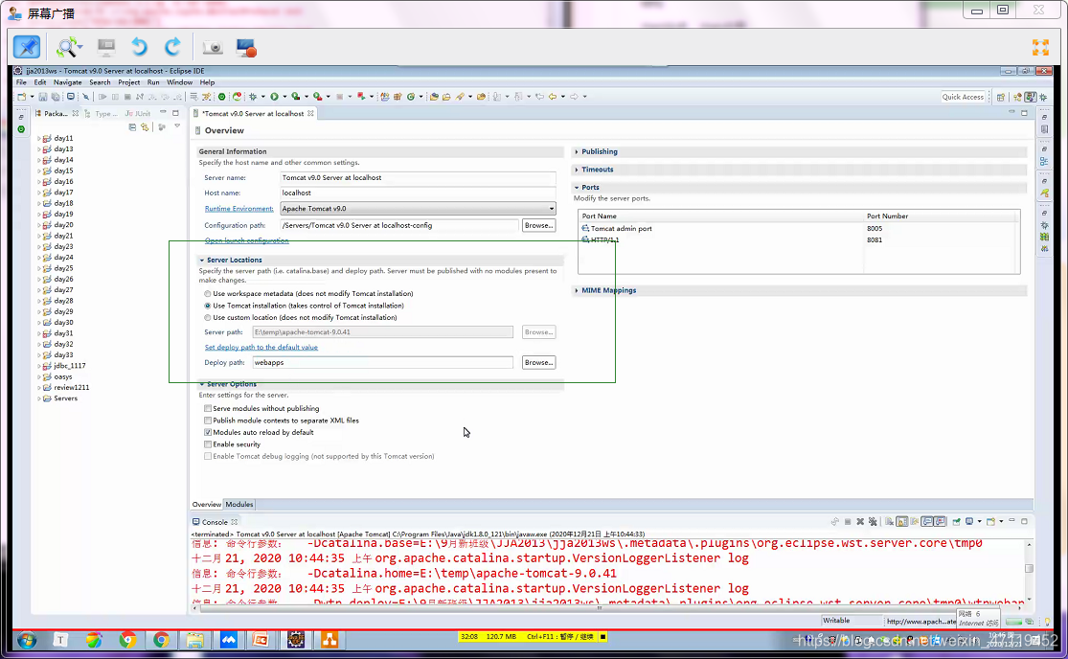1068x659 pixels.
Task: Collapse the Server Locations section
Action: pyautogui.click(x=201, y=261)
